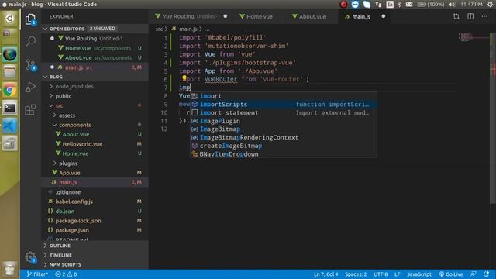Open Chrome from the Ubuntu dock
Image resolution: width=496 pixels, height=279 pixels.
pos(10,91)
